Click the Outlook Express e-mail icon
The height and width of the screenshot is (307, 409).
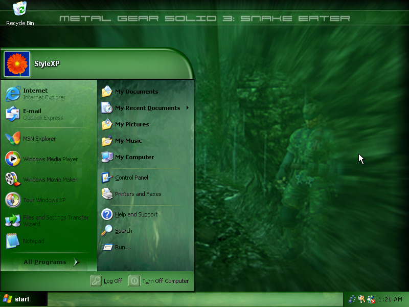click(13, 114)
